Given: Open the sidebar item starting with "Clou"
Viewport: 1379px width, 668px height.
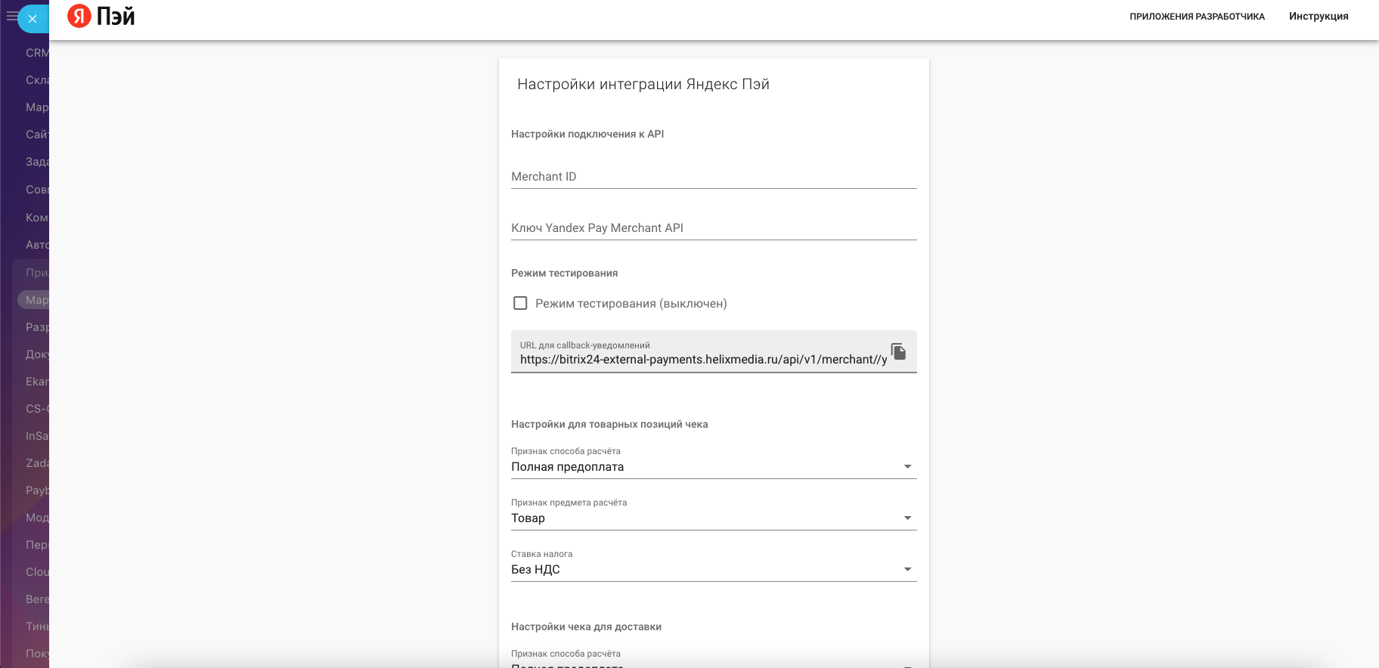Looking at the screenshot, I should coord(37,572).
